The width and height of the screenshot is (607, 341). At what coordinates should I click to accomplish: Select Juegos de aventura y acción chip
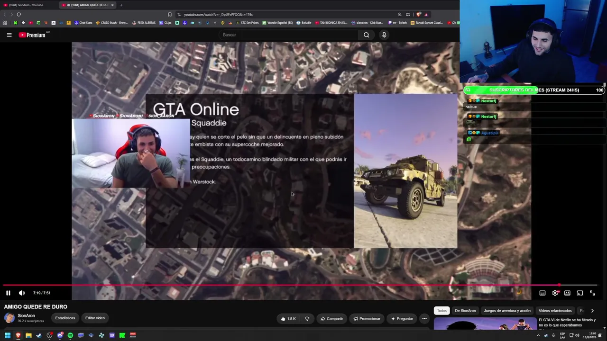507,311
